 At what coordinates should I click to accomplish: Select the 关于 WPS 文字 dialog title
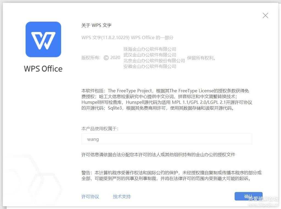click(x=96, y=25)
